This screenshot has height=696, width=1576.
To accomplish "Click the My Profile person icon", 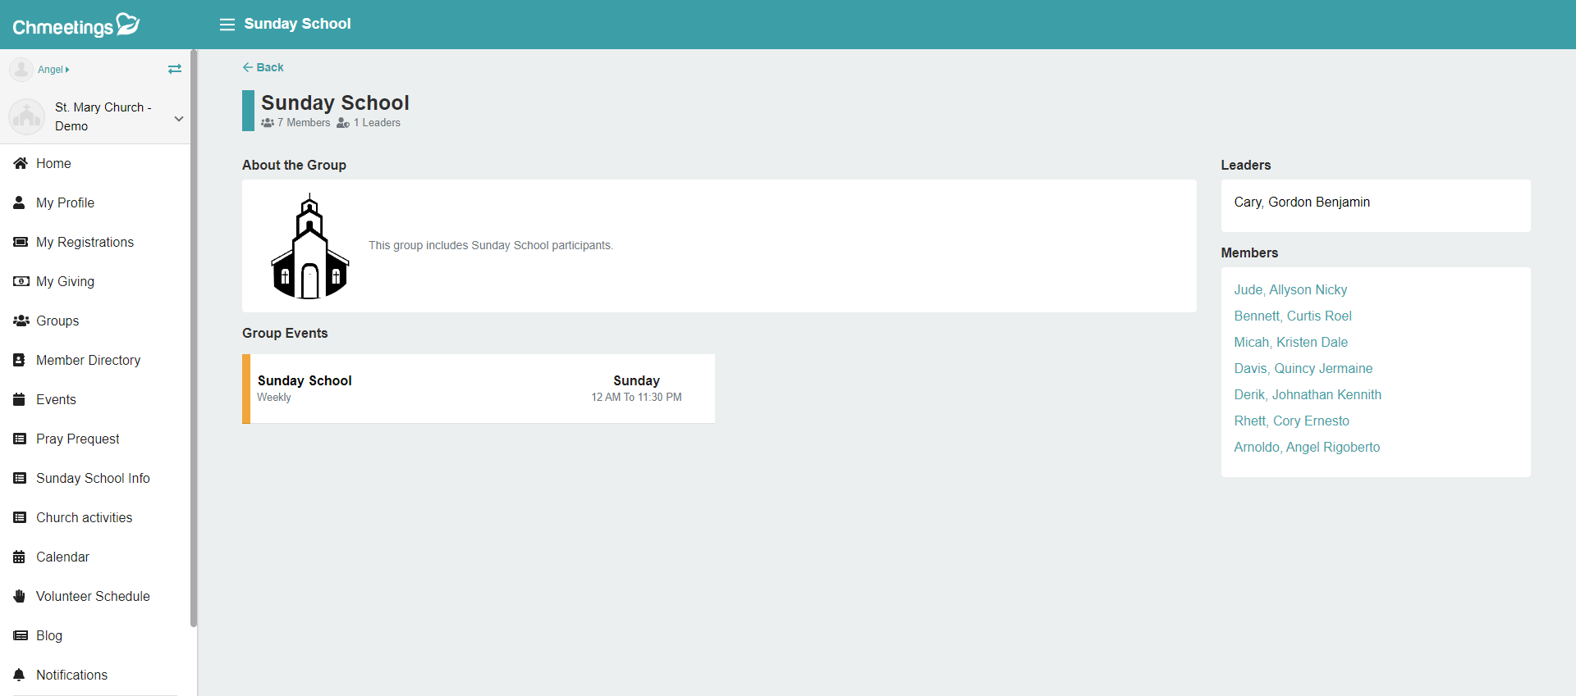I will pyautogui.click(x=19, y=202).
